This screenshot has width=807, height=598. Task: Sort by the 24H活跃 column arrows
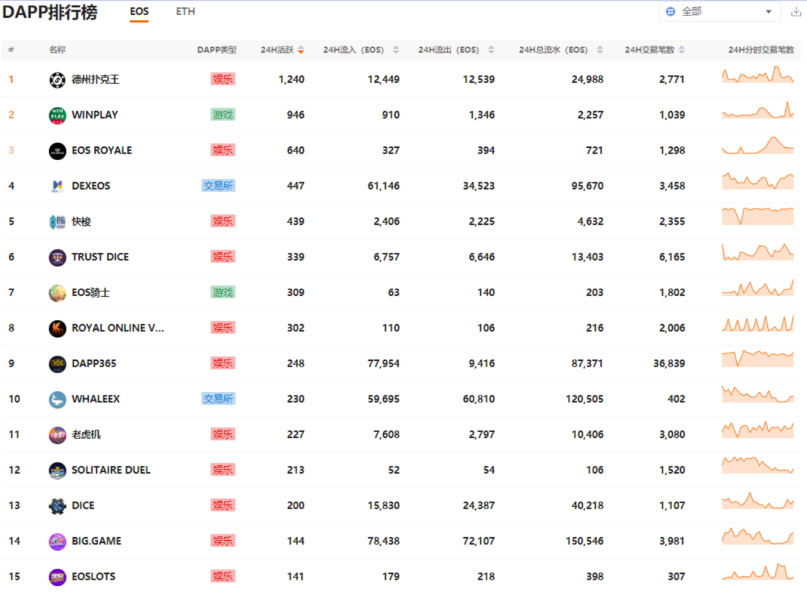[x=301, y=50]
